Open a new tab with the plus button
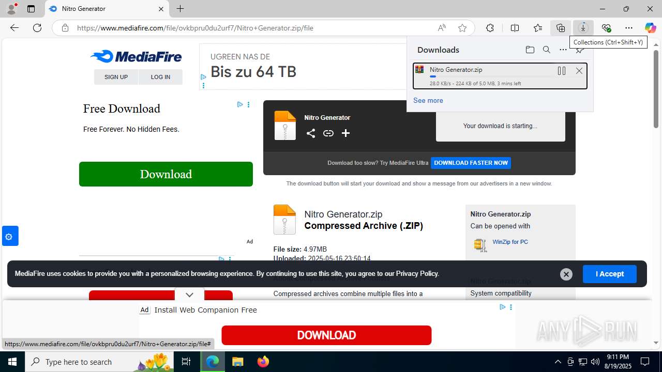 (x=180, y=9)
